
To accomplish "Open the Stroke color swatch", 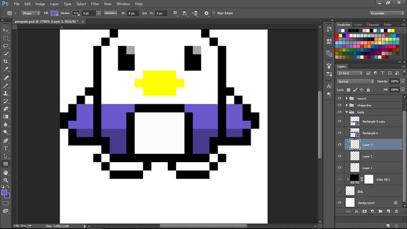I will click(x=76, y=13).
